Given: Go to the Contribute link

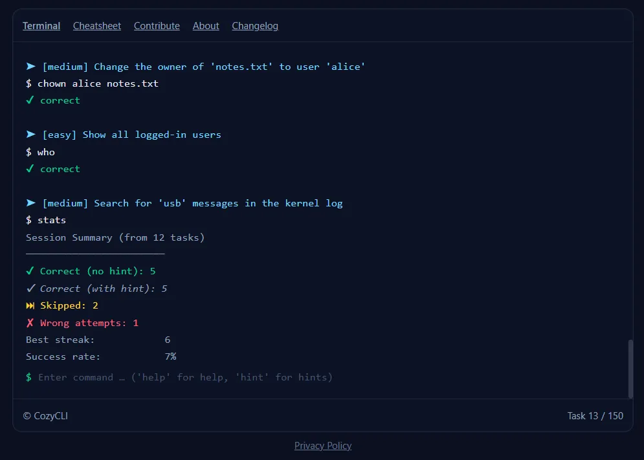Looking at the screenshot, I should click(157, 26).
